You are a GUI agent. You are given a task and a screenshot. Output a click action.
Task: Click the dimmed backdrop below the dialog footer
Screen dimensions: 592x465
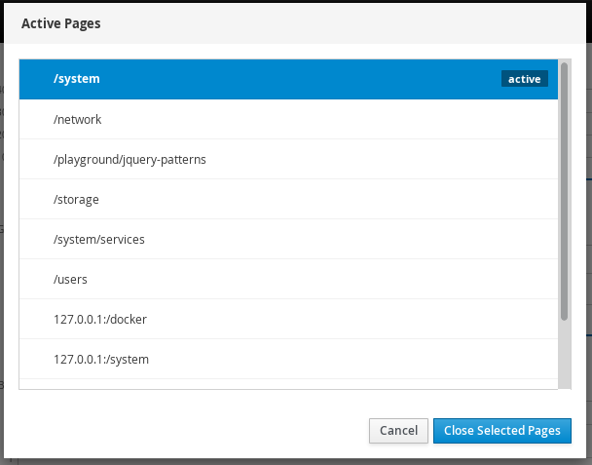(x=292, y=459)
